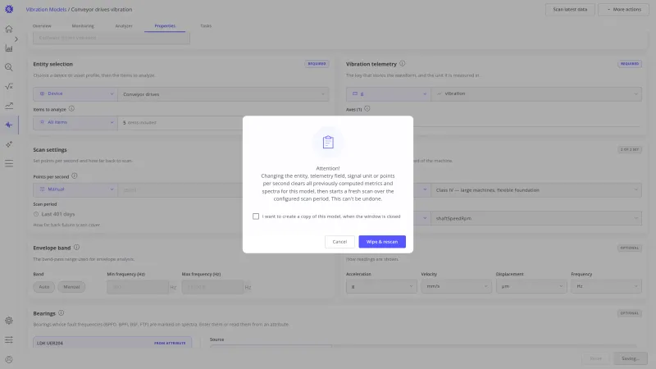Image resolution: width=656 pixels, height=369 pixels.
Task: Open the sparkle AI icon in sidebar
Action: (9, 144)
